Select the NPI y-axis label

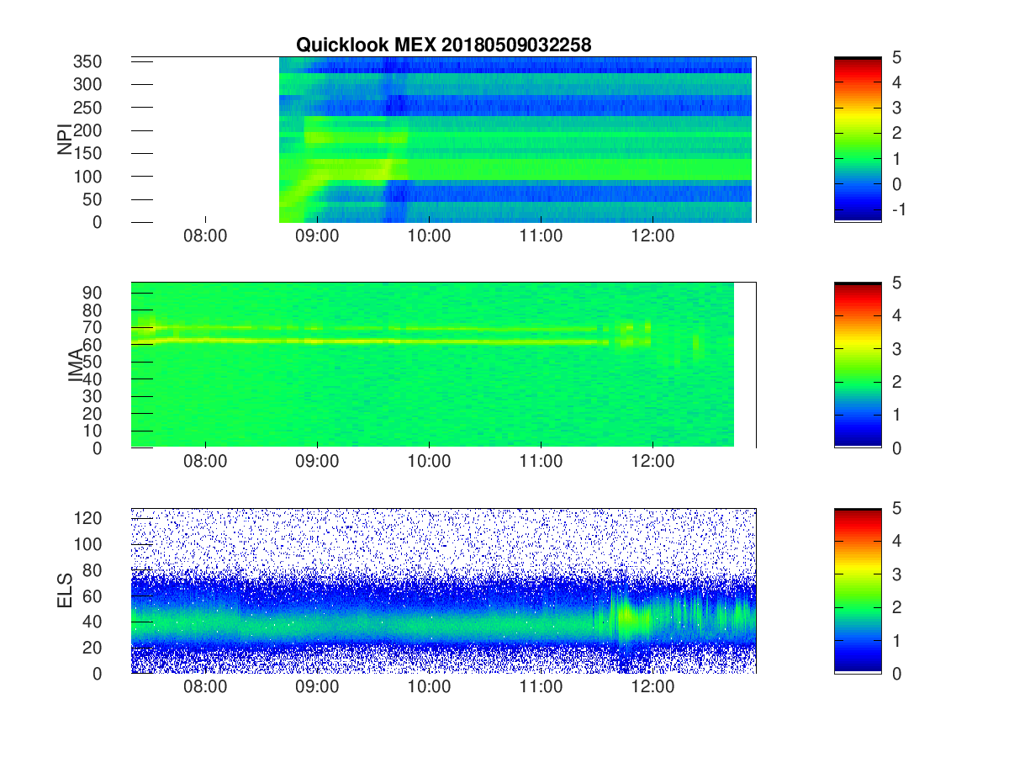(65, 139)
